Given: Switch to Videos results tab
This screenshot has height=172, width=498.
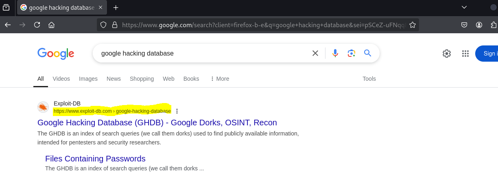Looking at the screenshot, I should tap(61, 79).
